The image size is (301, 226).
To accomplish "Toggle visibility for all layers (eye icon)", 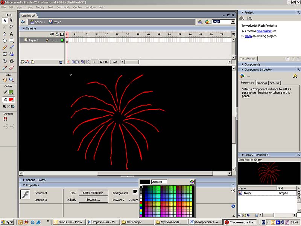I will [x=52, y=34].
